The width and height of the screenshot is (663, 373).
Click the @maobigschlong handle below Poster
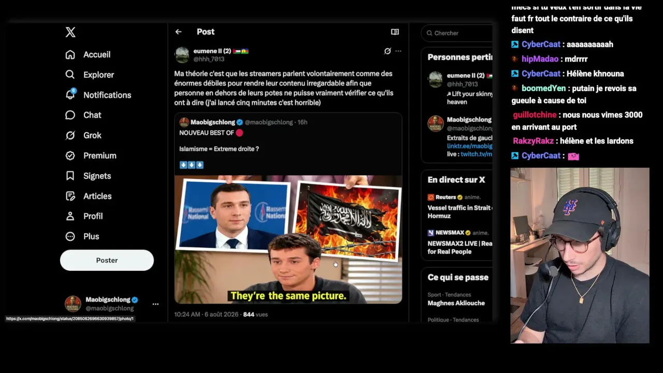pyautogui.click(x=109, y=308)
